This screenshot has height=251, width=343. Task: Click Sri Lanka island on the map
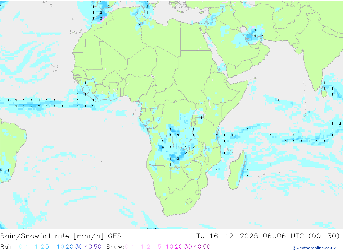point(324,92)
